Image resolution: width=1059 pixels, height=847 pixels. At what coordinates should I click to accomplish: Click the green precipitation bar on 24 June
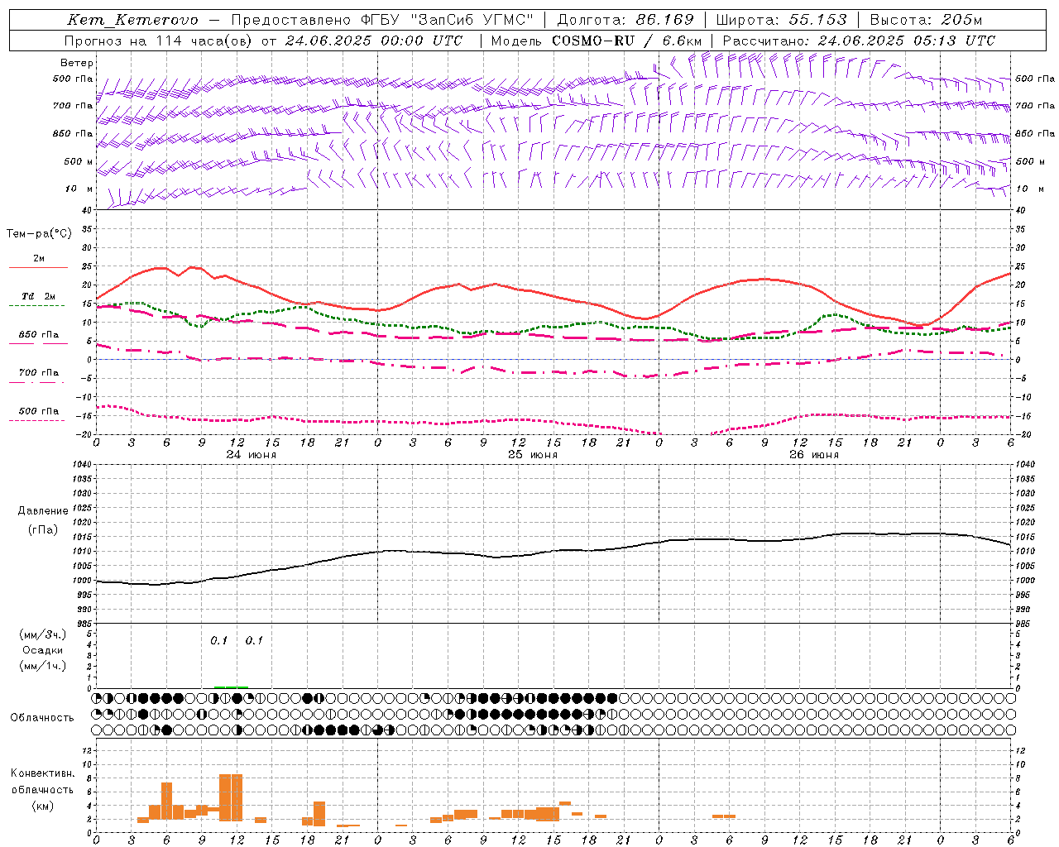tap(231, 687)
